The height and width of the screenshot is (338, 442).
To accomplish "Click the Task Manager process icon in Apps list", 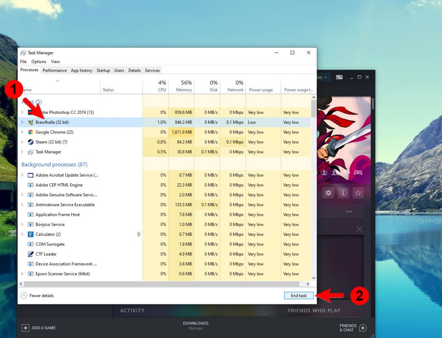I will coord(31,152).
